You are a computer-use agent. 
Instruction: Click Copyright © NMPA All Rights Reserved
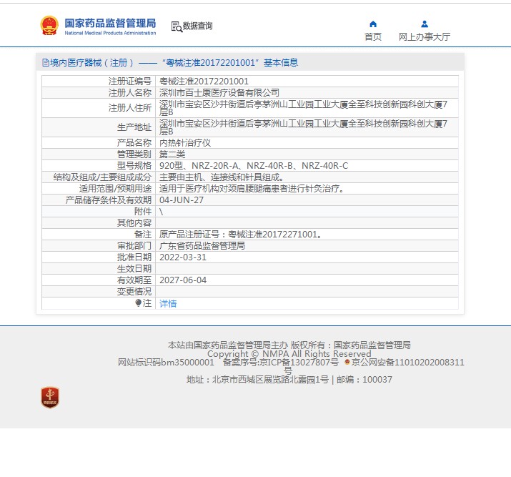pyautogui.click(x=289, y=354)
